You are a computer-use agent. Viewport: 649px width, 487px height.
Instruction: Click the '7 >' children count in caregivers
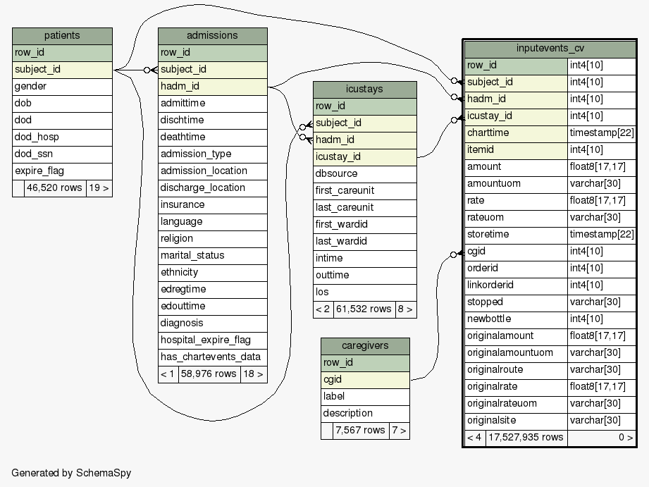pyautogui.click(x=399, y=431)
